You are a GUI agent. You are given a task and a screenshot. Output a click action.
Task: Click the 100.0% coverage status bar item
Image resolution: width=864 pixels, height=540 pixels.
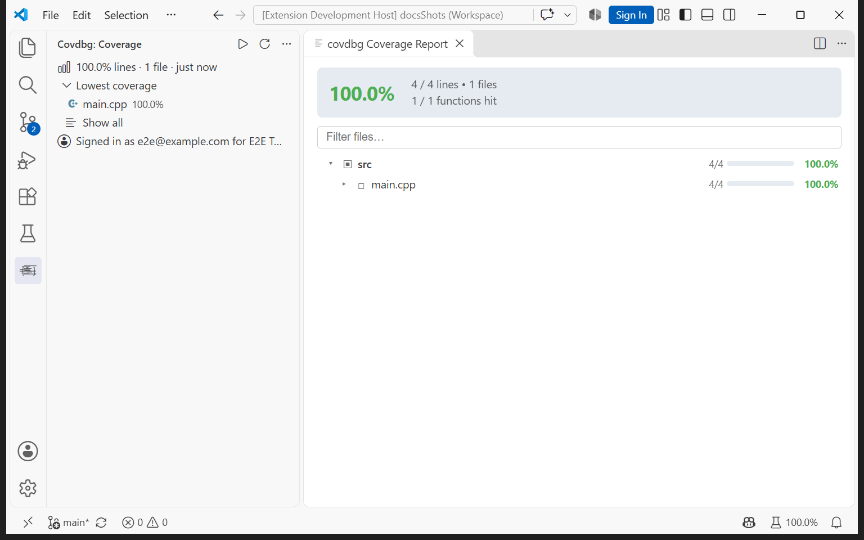pos(794,523)
